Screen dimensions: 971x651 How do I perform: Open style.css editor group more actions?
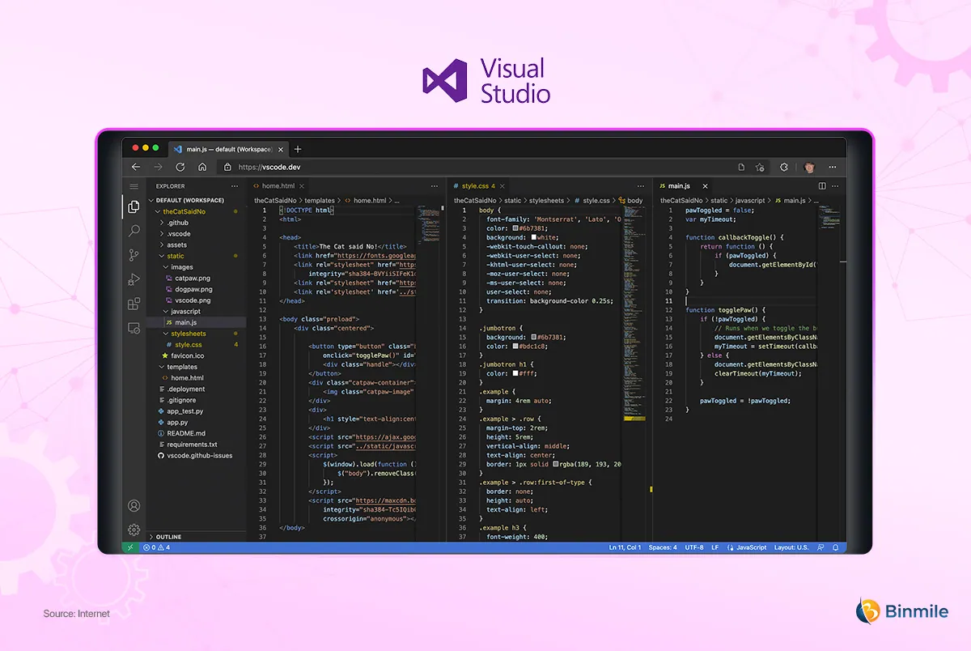[x=641, y=186]
